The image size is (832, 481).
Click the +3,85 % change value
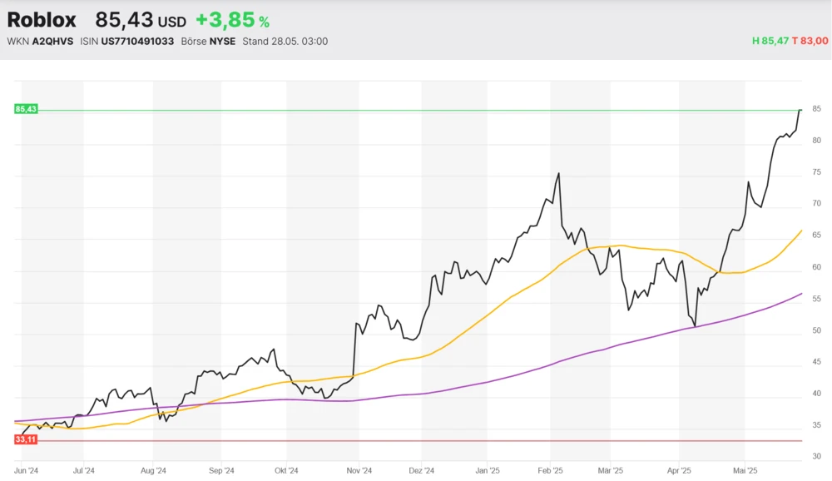pos(232,21)
